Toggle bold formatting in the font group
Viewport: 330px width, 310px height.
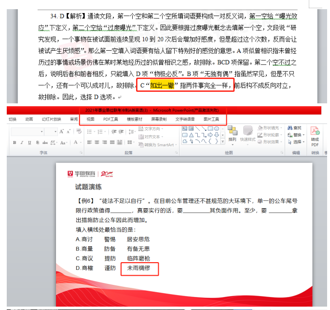[x=14, y=142]
